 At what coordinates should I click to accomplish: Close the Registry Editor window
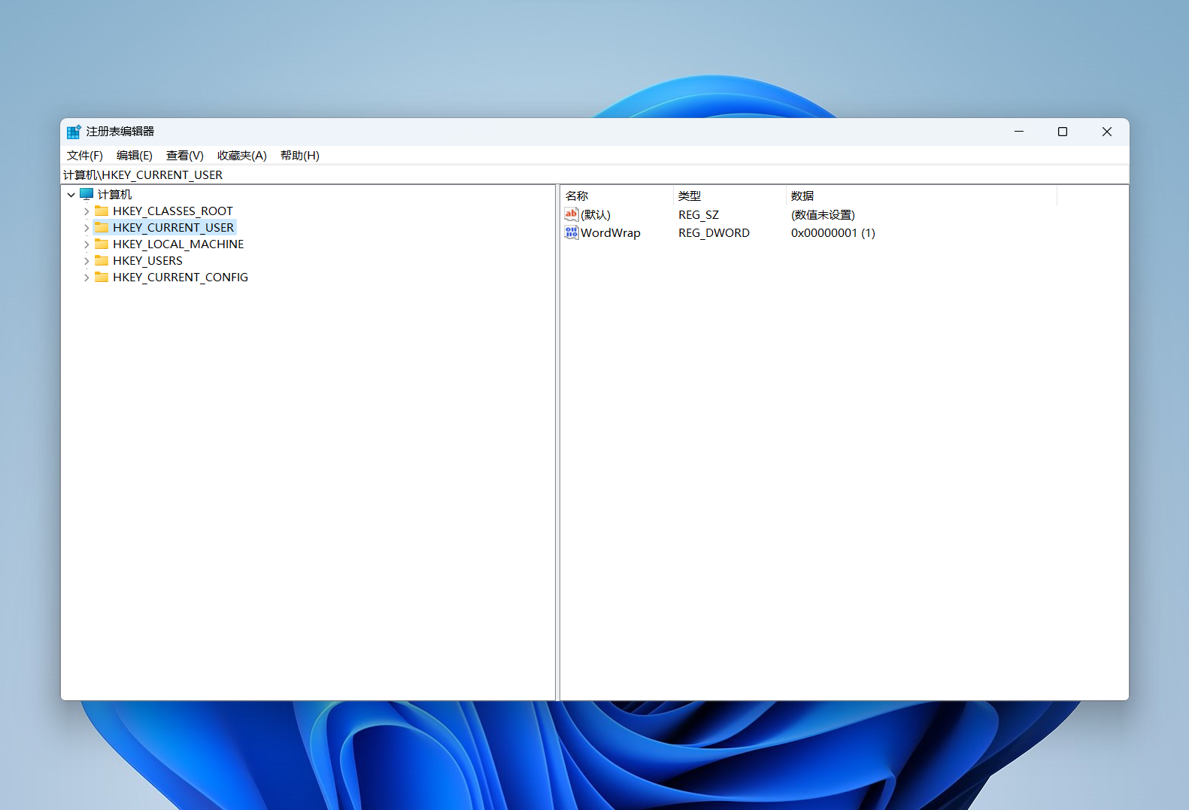(1107, 132)
